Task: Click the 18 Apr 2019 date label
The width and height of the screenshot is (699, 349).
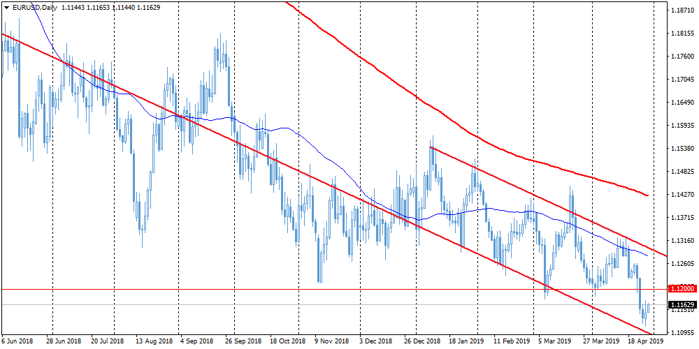Action: (644, 341)
